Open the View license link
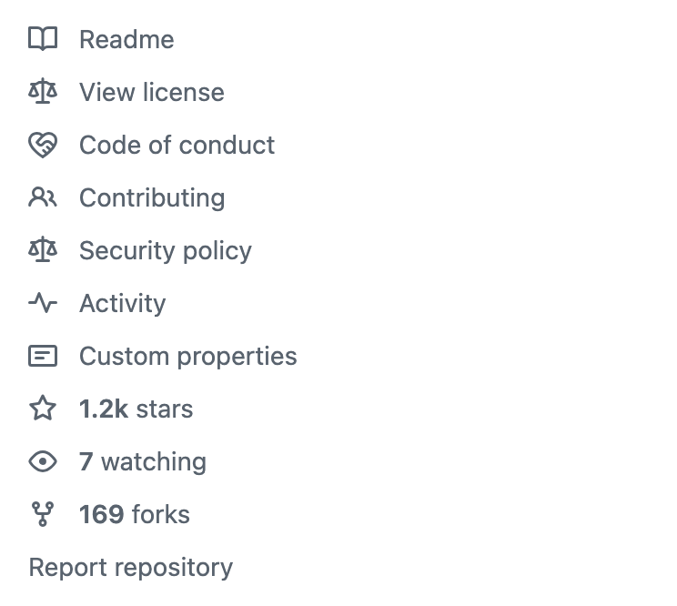 click(151, 92)
